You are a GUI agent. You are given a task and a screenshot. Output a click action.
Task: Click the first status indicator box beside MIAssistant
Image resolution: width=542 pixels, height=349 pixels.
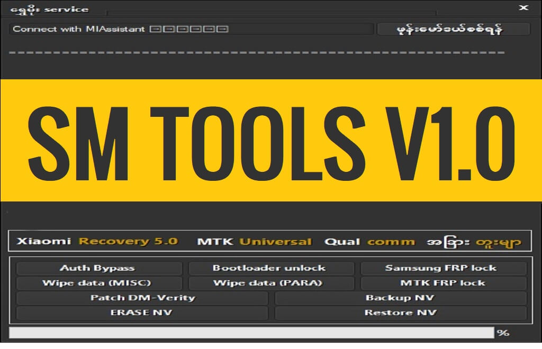click(x=155, y=30)
